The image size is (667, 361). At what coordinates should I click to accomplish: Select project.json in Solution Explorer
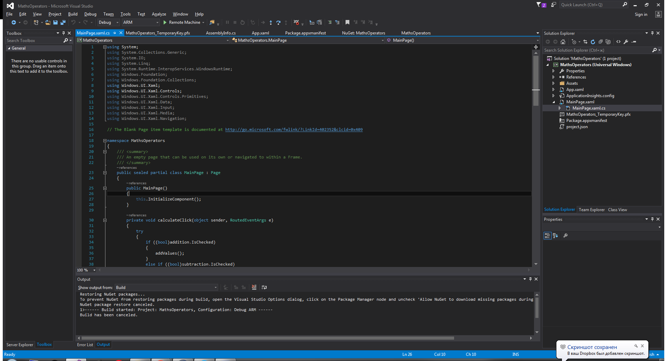(x=577, y=127)
